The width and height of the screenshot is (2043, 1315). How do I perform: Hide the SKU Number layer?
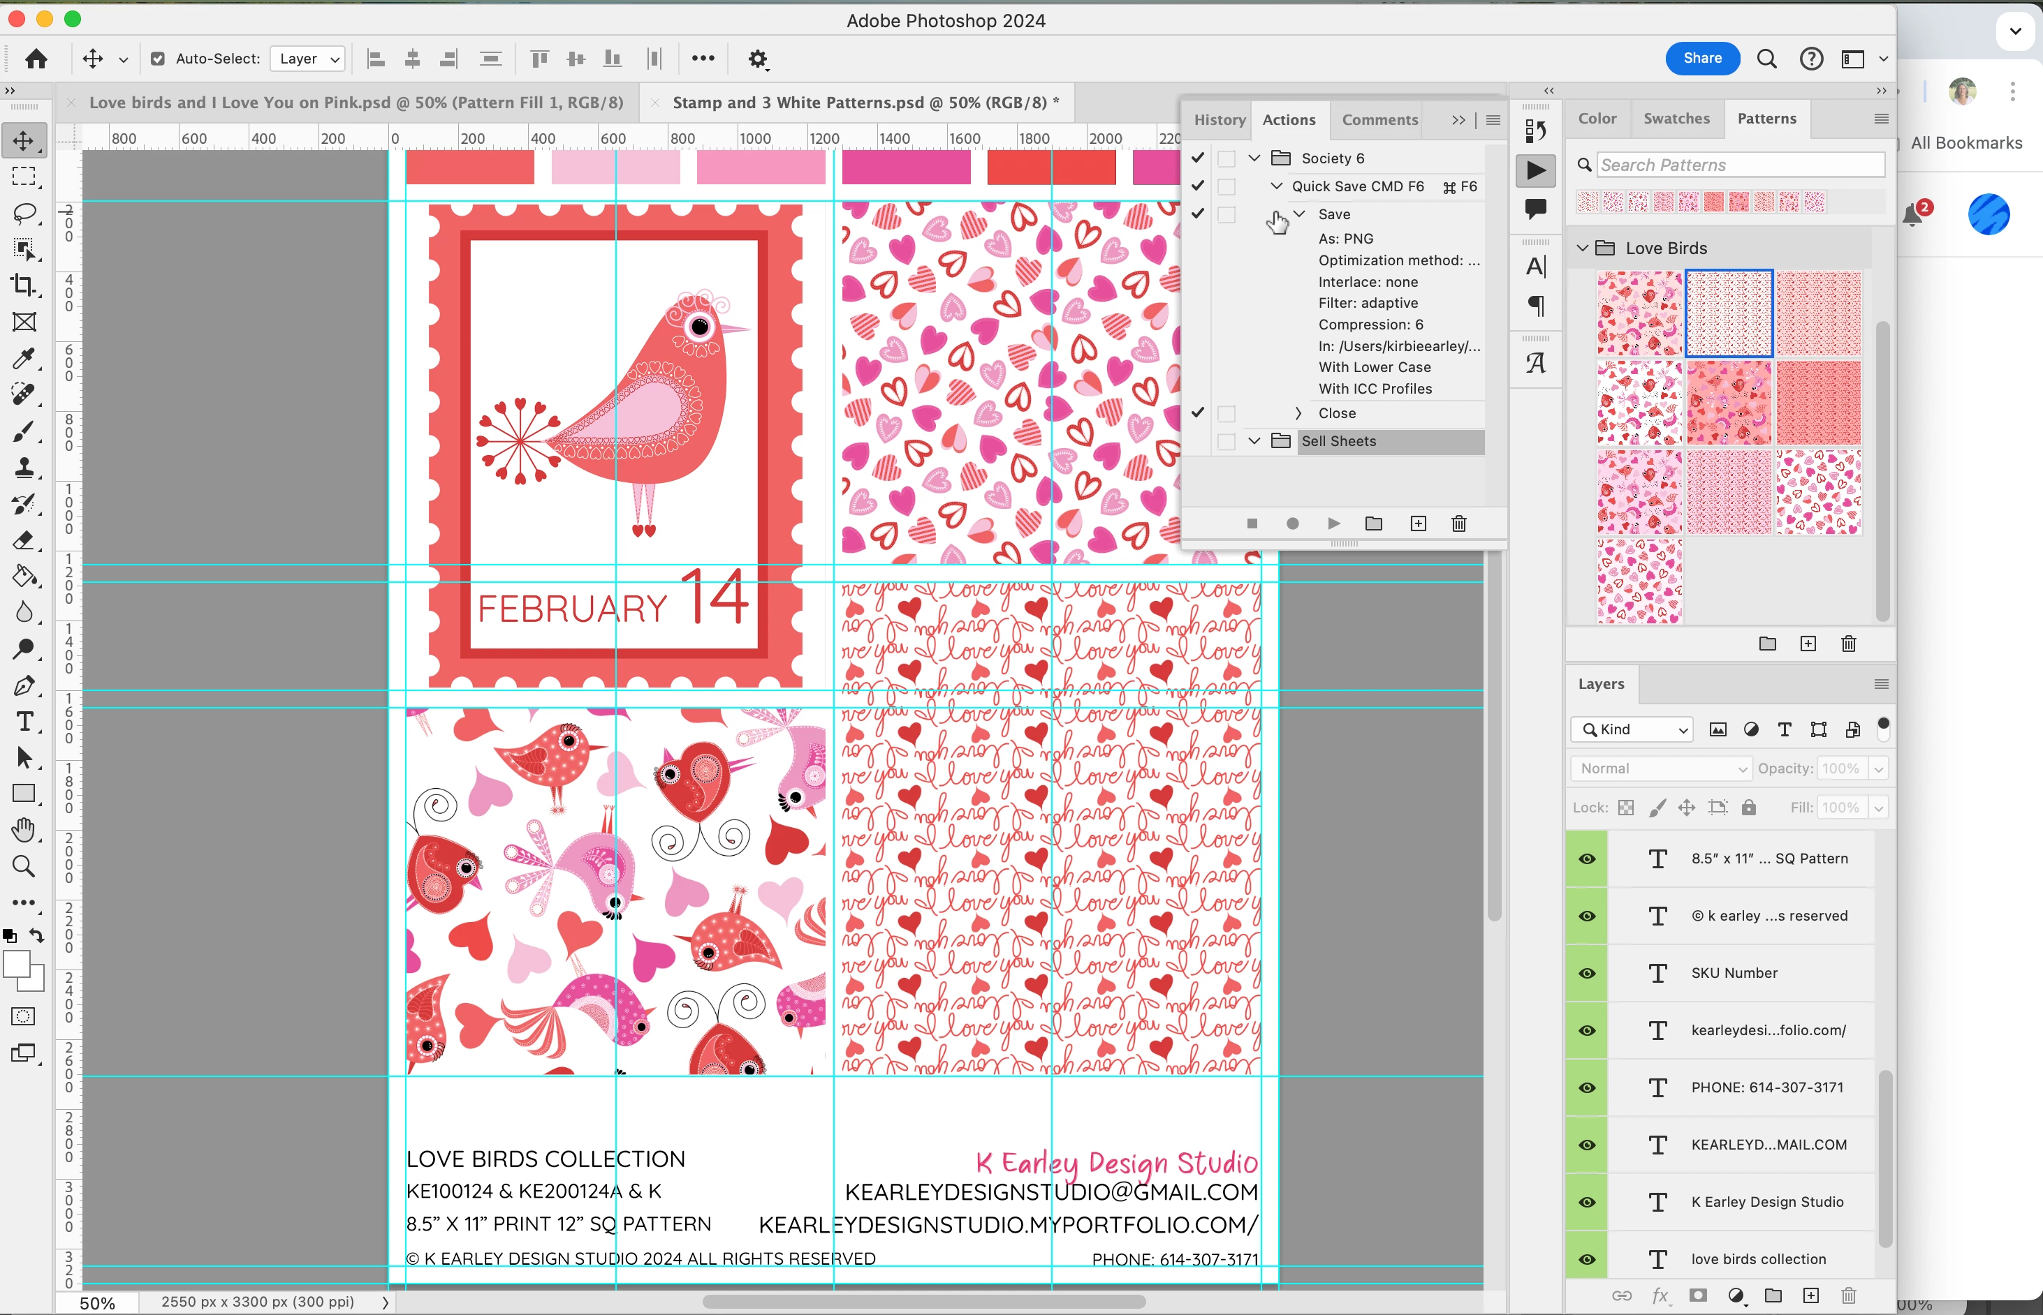pyautogui.click(x=1587, y=974)
